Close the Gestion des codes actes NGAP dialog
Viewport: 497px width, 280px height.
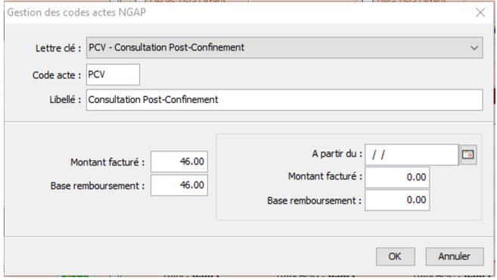[x=480, y=12]
